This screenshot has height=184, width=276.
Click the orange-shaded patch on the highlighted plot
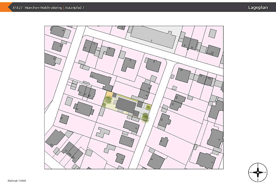109,94
